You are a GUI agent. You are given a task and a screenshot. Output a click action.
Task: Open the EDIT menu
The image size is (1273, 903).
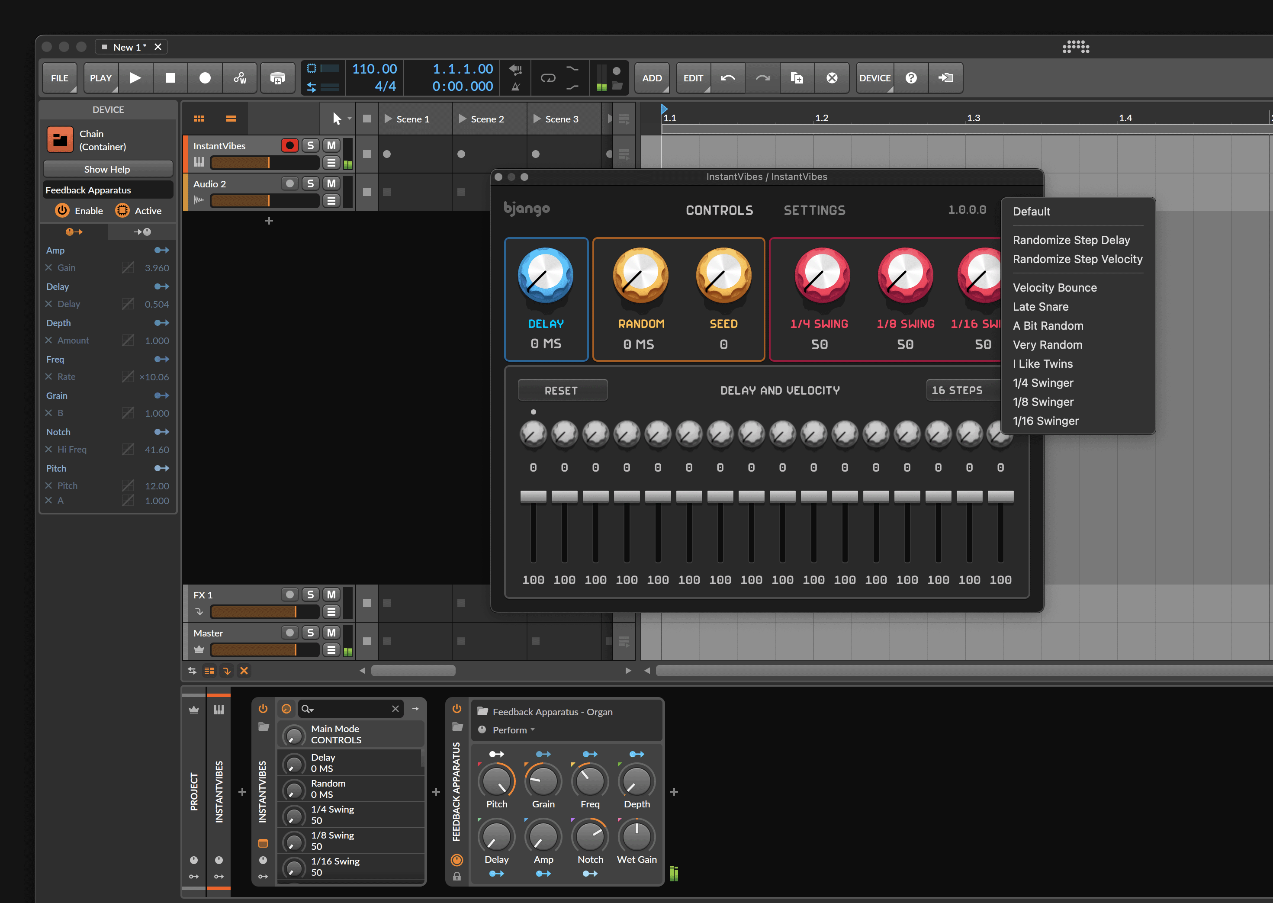click(693, 78)
